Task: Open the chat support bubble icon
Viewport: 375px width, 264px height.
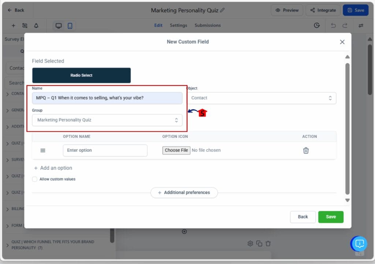Action: point(359,244)
